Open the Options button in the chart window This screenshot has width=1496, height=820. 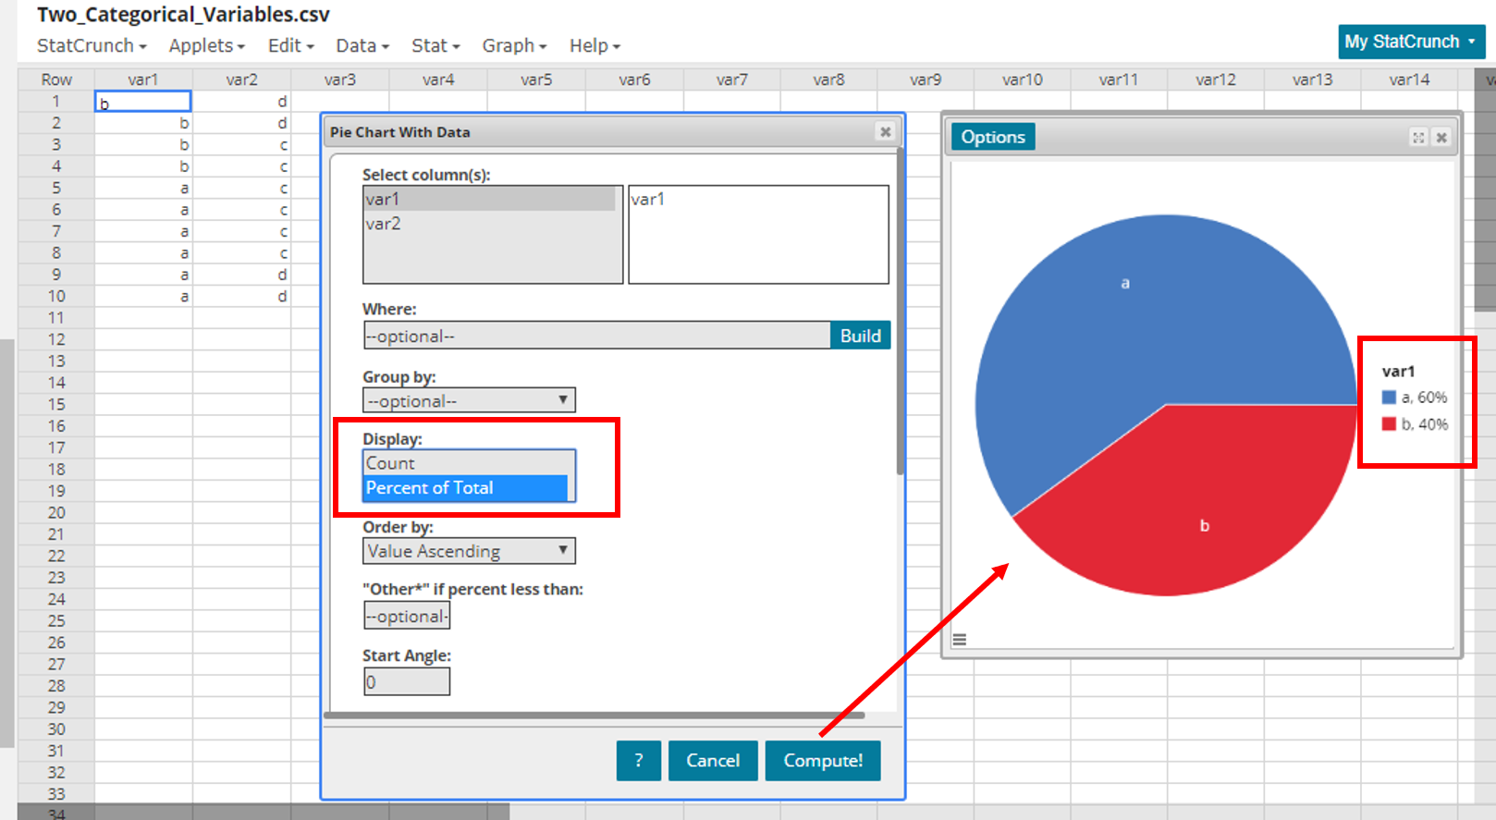(x=992, y=137)
